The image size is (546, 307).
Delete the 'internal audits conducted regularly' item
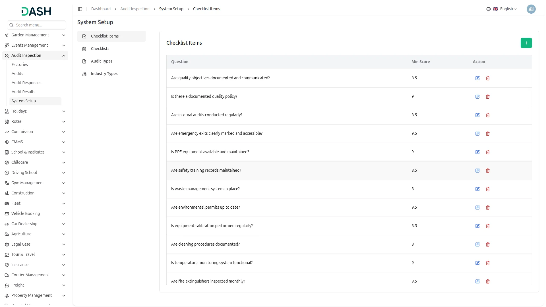(x=488, y=115)
